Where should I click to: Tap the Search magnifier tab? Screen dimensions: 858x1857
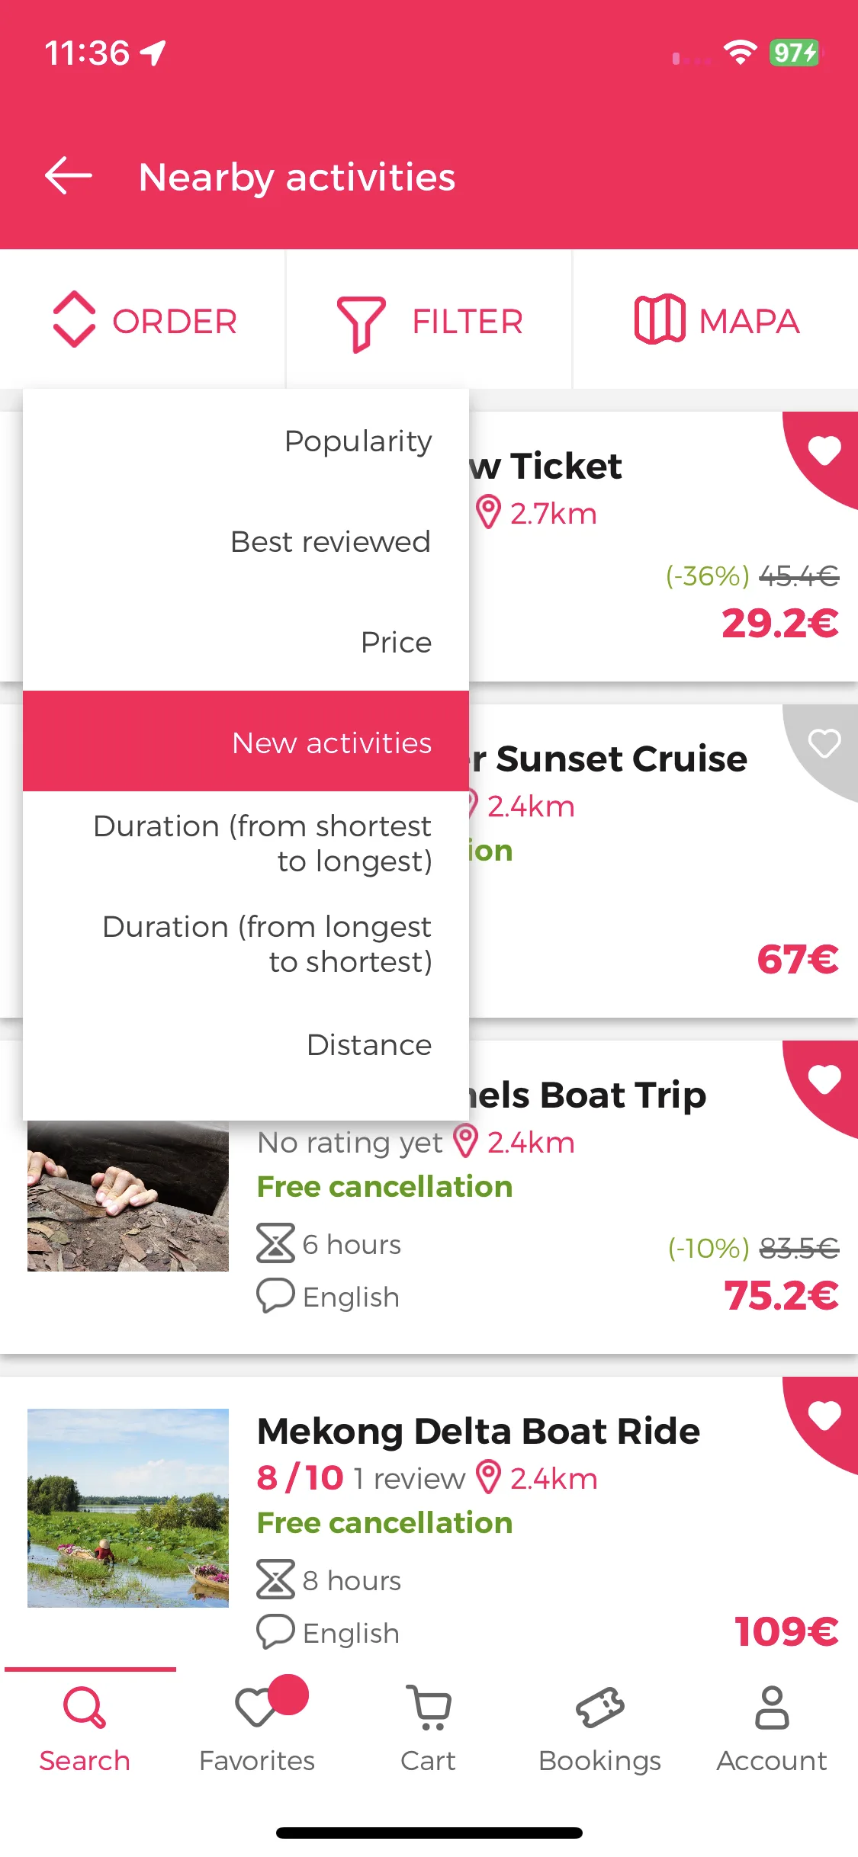tap(85, 1728)
